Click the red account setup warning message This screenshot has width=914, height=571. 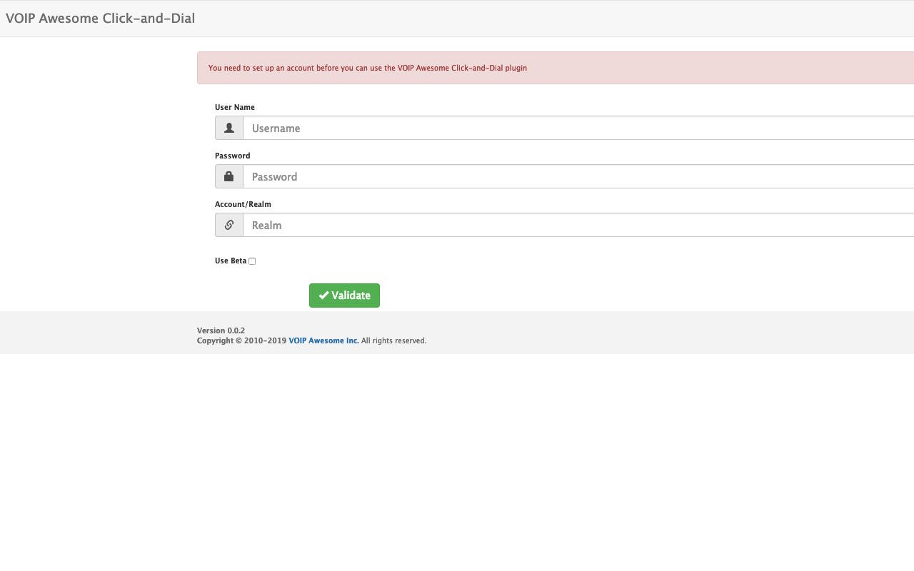pos(556,68)
